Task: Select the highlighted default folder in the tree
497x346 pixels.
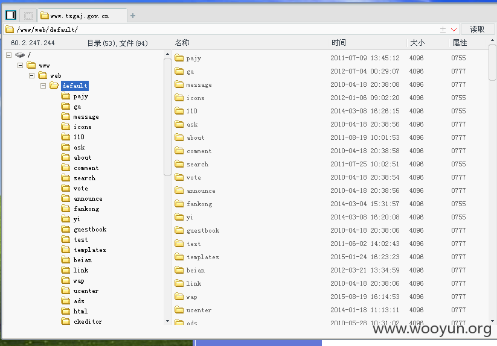Action: (x=74, y=86)
